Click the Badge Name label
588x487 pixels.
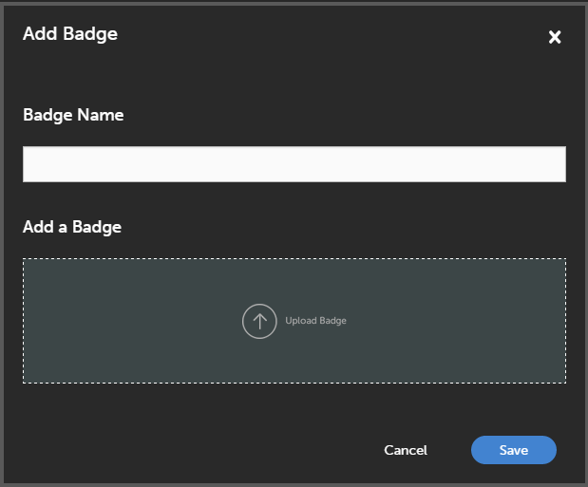73,115
